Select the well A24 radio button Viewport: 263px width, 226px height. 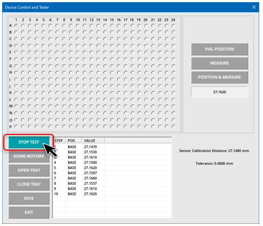(x=174, y=26)
